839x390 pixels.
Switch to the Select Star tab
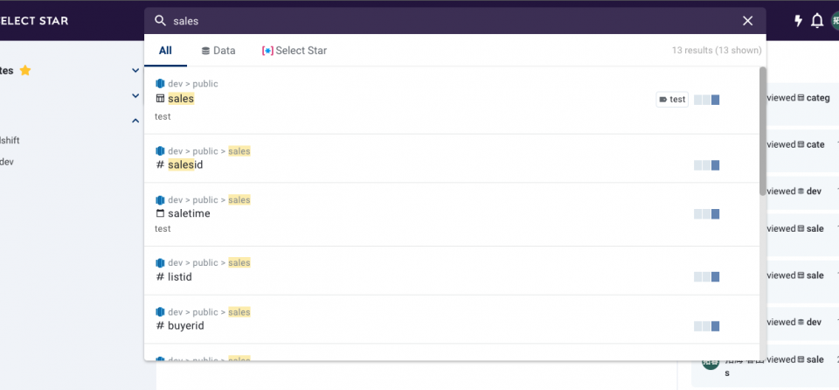[x=295, y=51]
